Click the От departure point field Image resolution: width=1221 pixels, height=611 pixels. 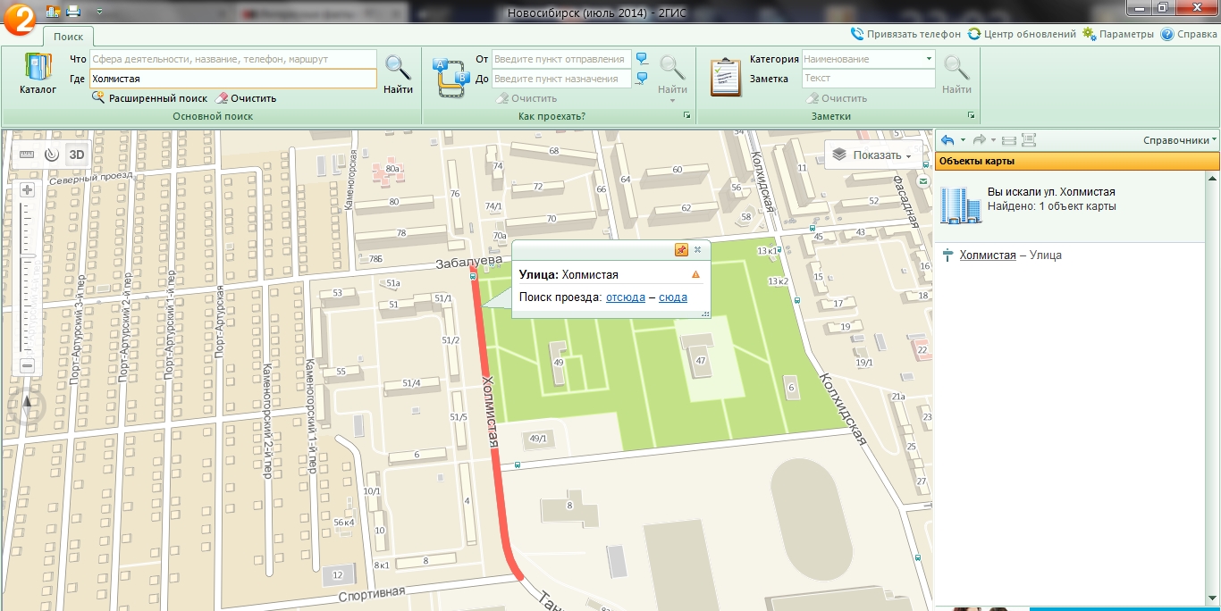pos(561,59)
